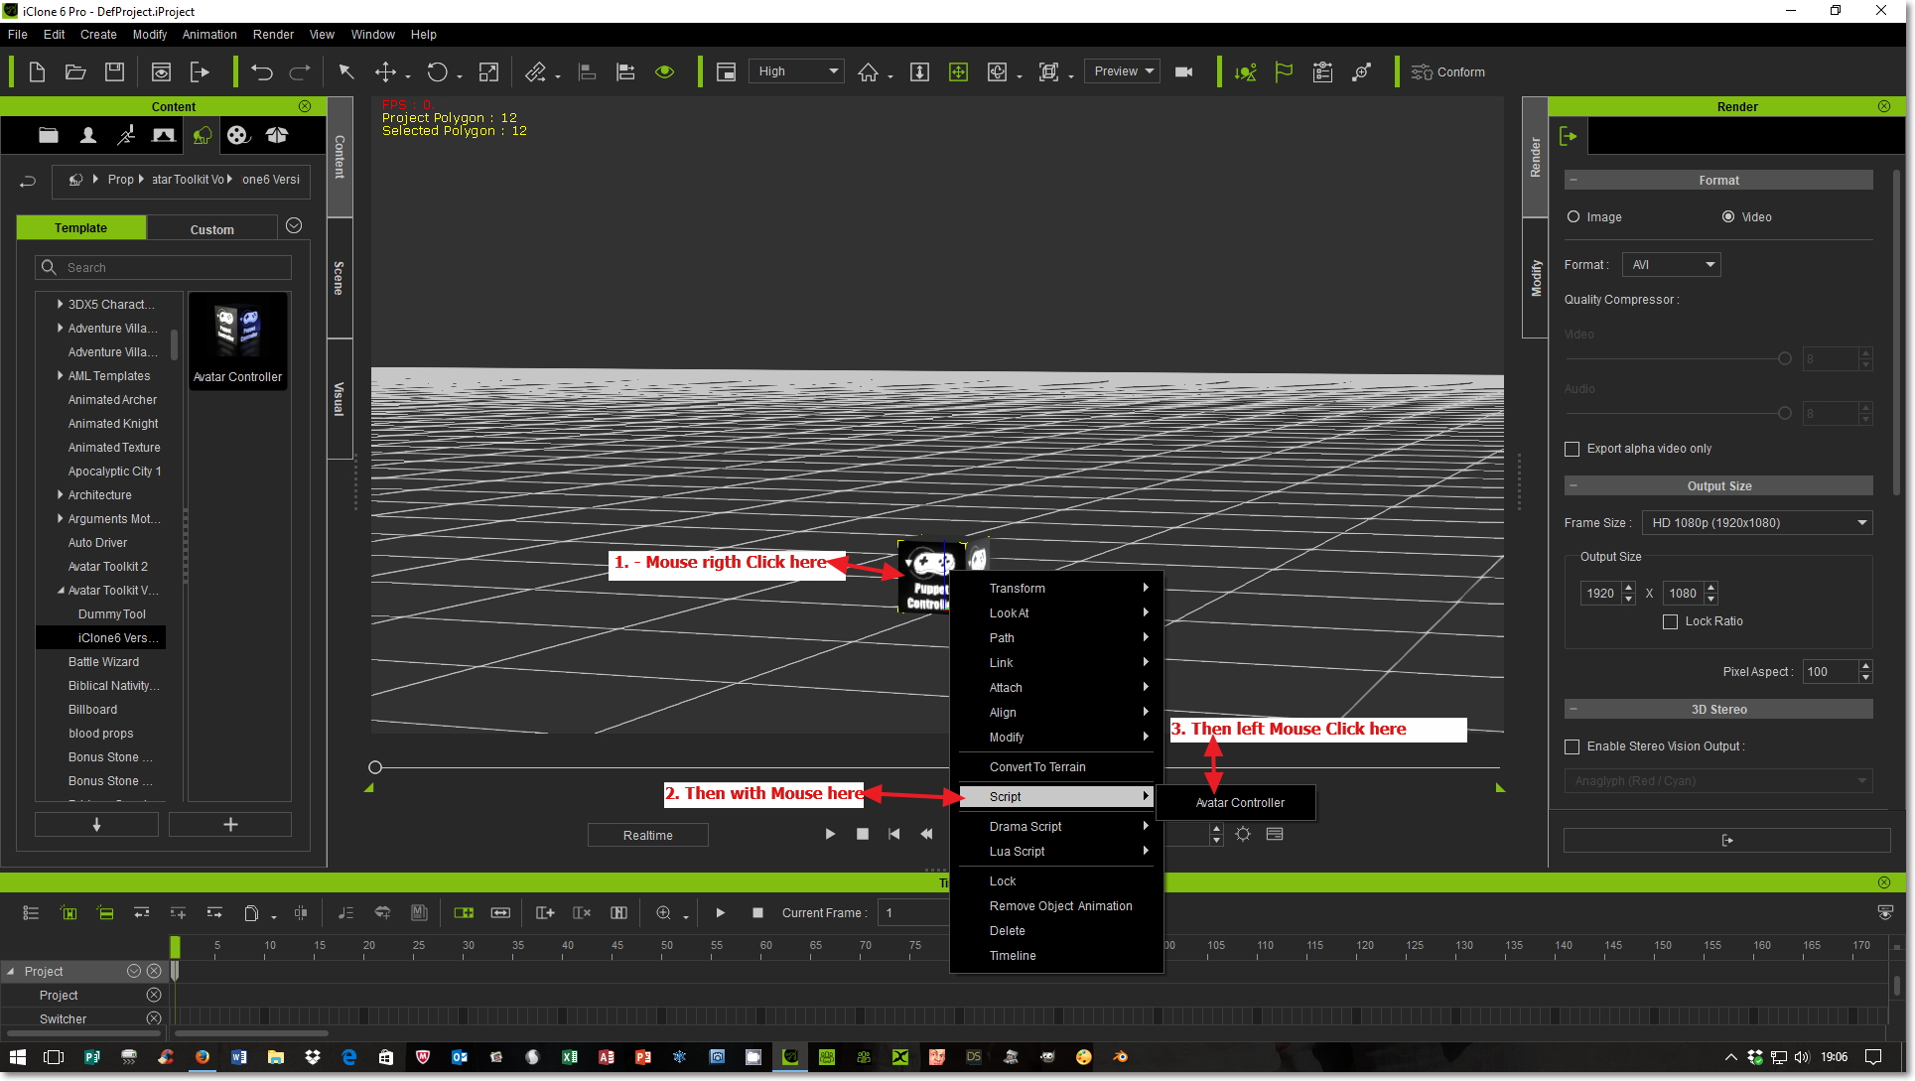
Task: Click the Realtime playback button
Action: coord(649,834)
